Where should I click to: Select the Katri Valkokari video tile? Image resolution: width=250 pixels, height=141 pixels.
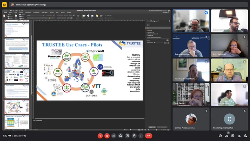[229, 45]
